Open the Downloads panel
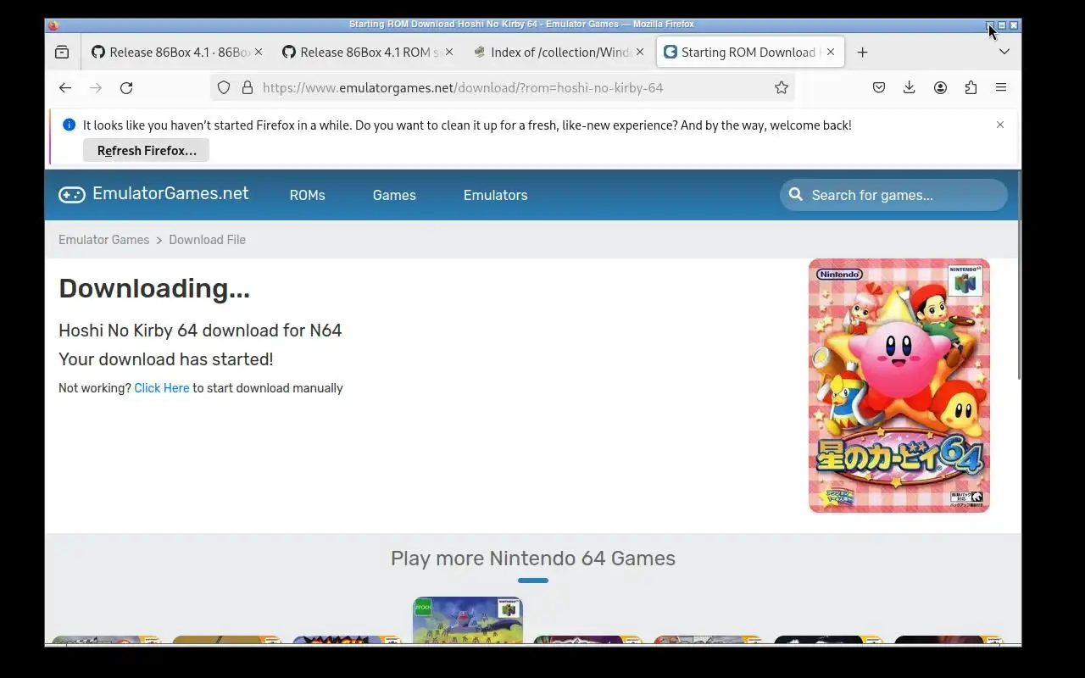 (x=910, y=87)
